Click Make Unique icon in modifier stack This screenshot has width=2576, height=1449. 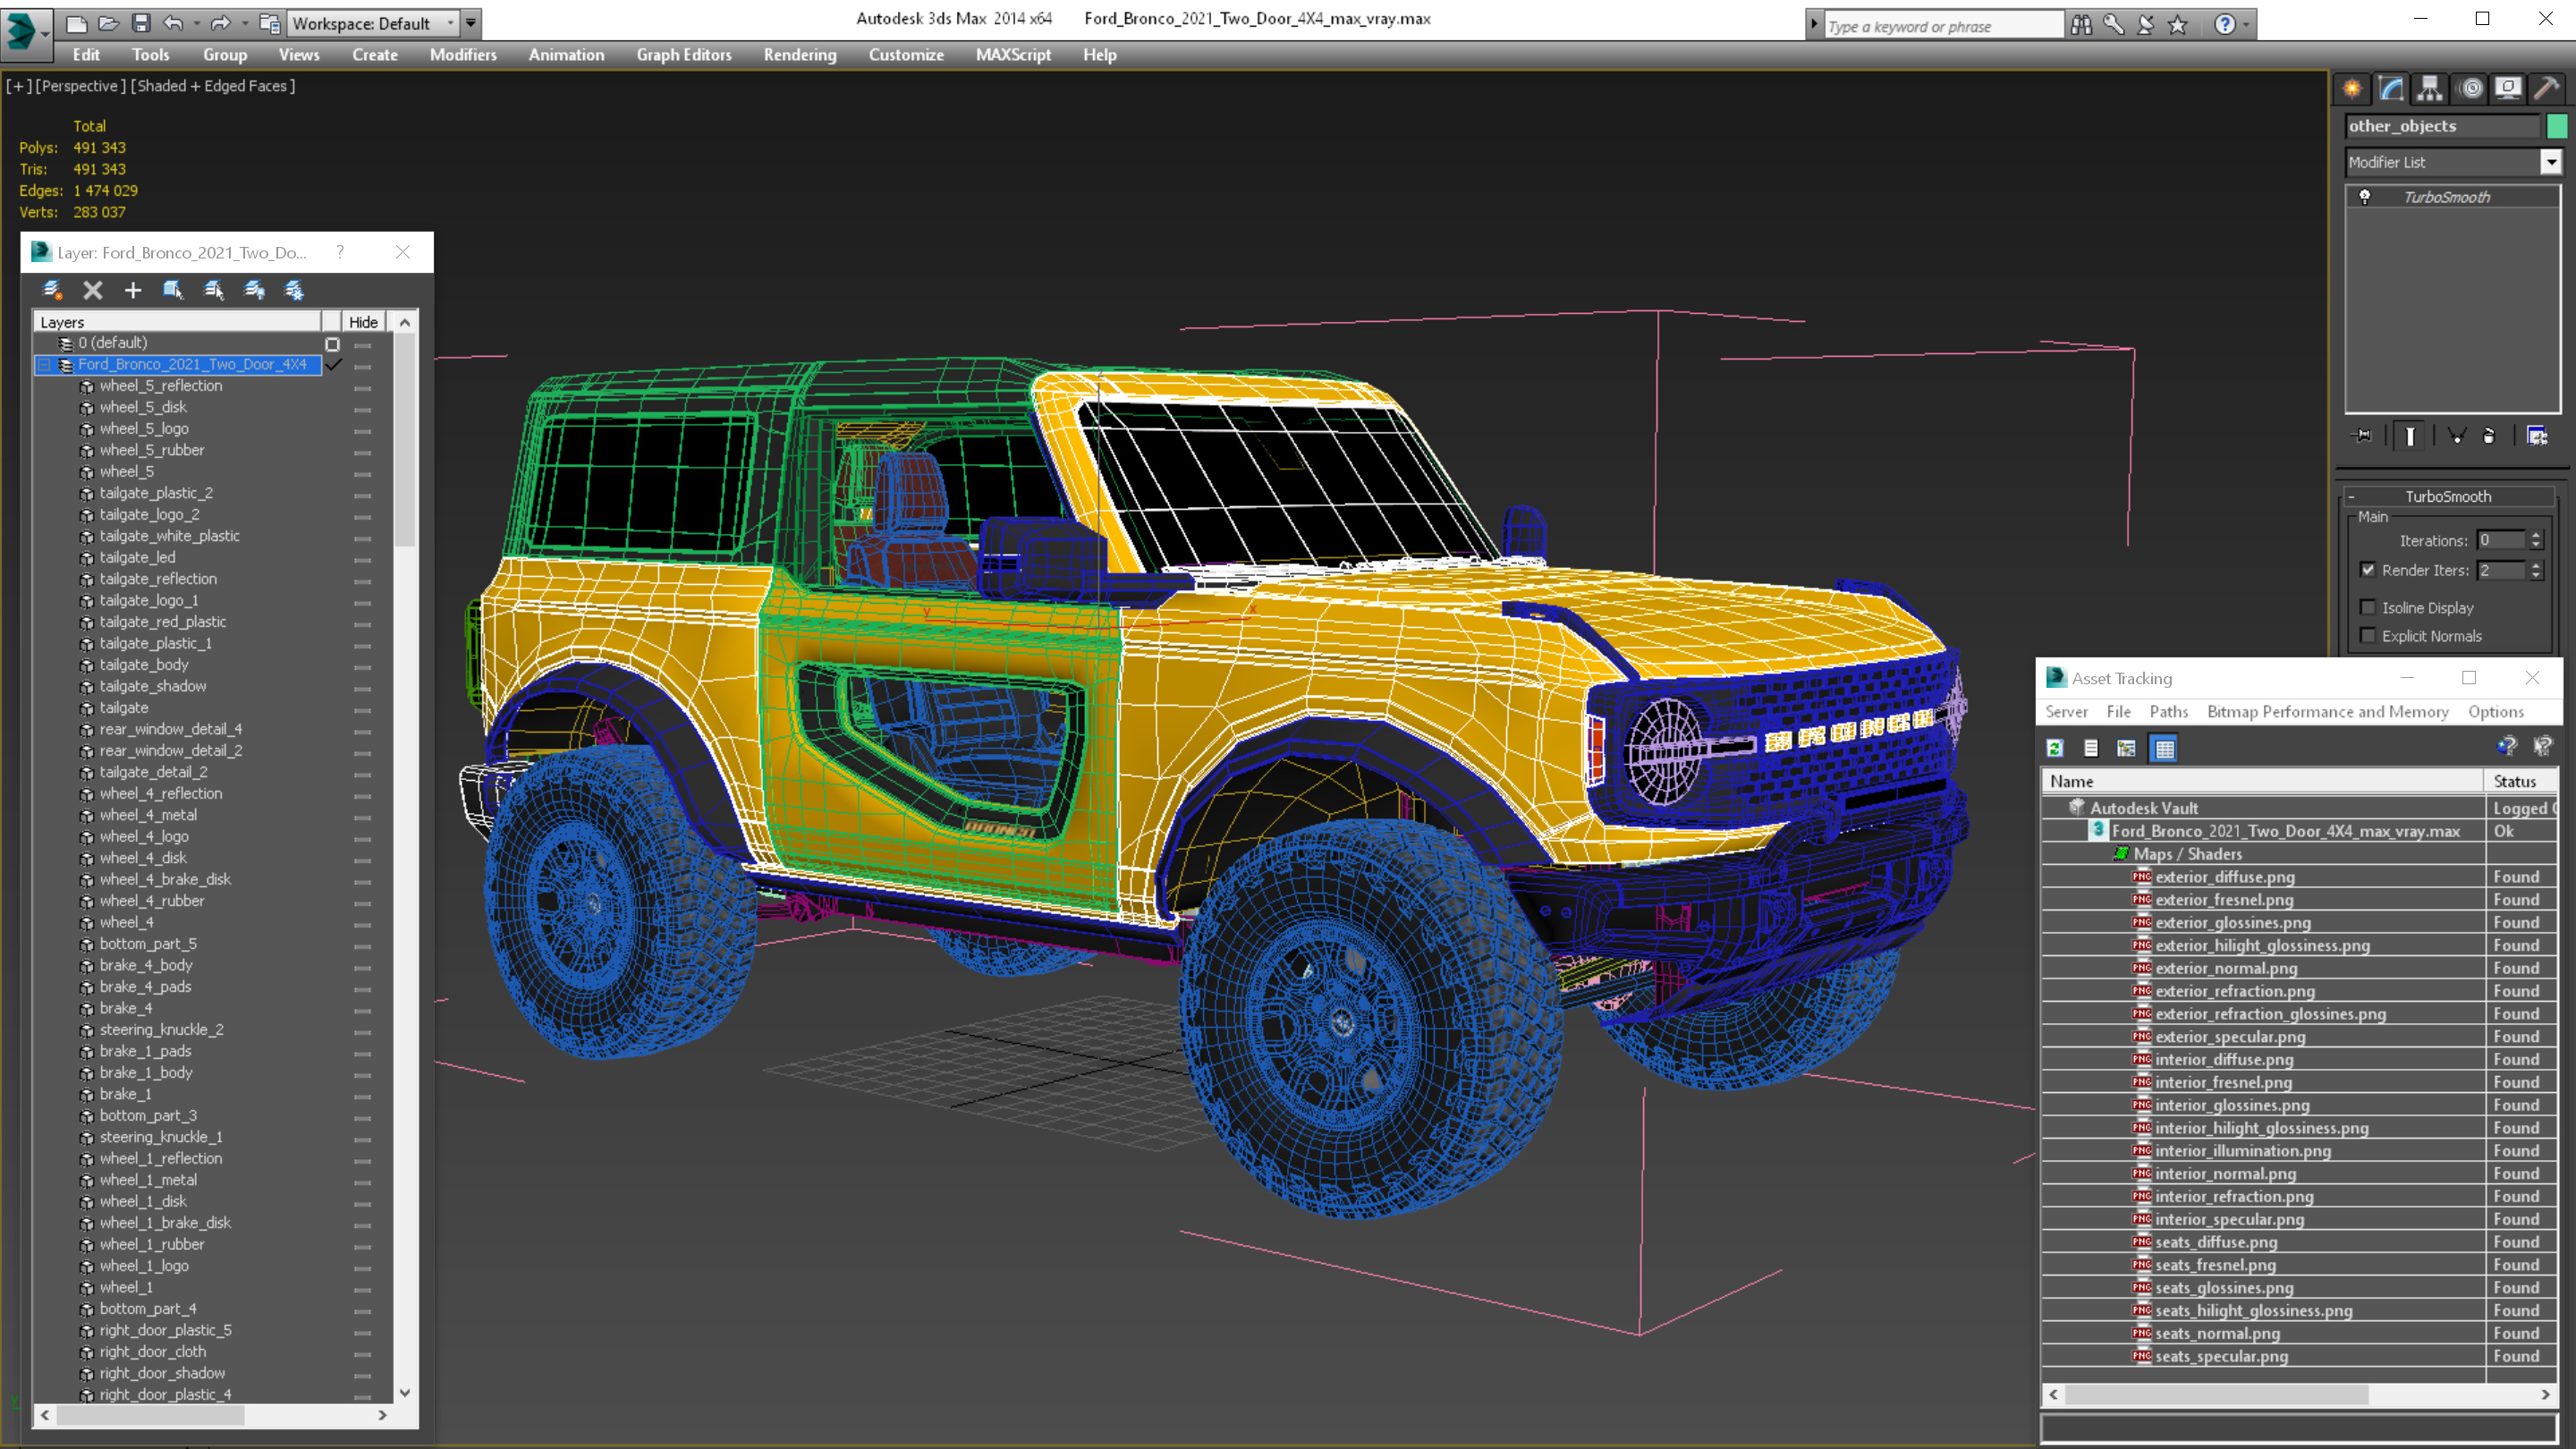pos(2457,436)
